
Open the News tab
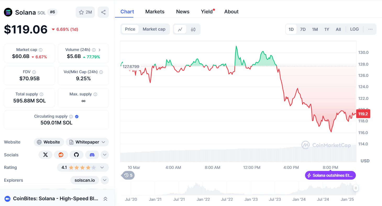coord(183,12)
